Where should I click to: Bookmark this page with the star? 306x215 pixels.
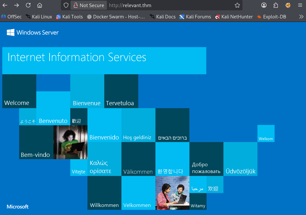coord(237,5)
